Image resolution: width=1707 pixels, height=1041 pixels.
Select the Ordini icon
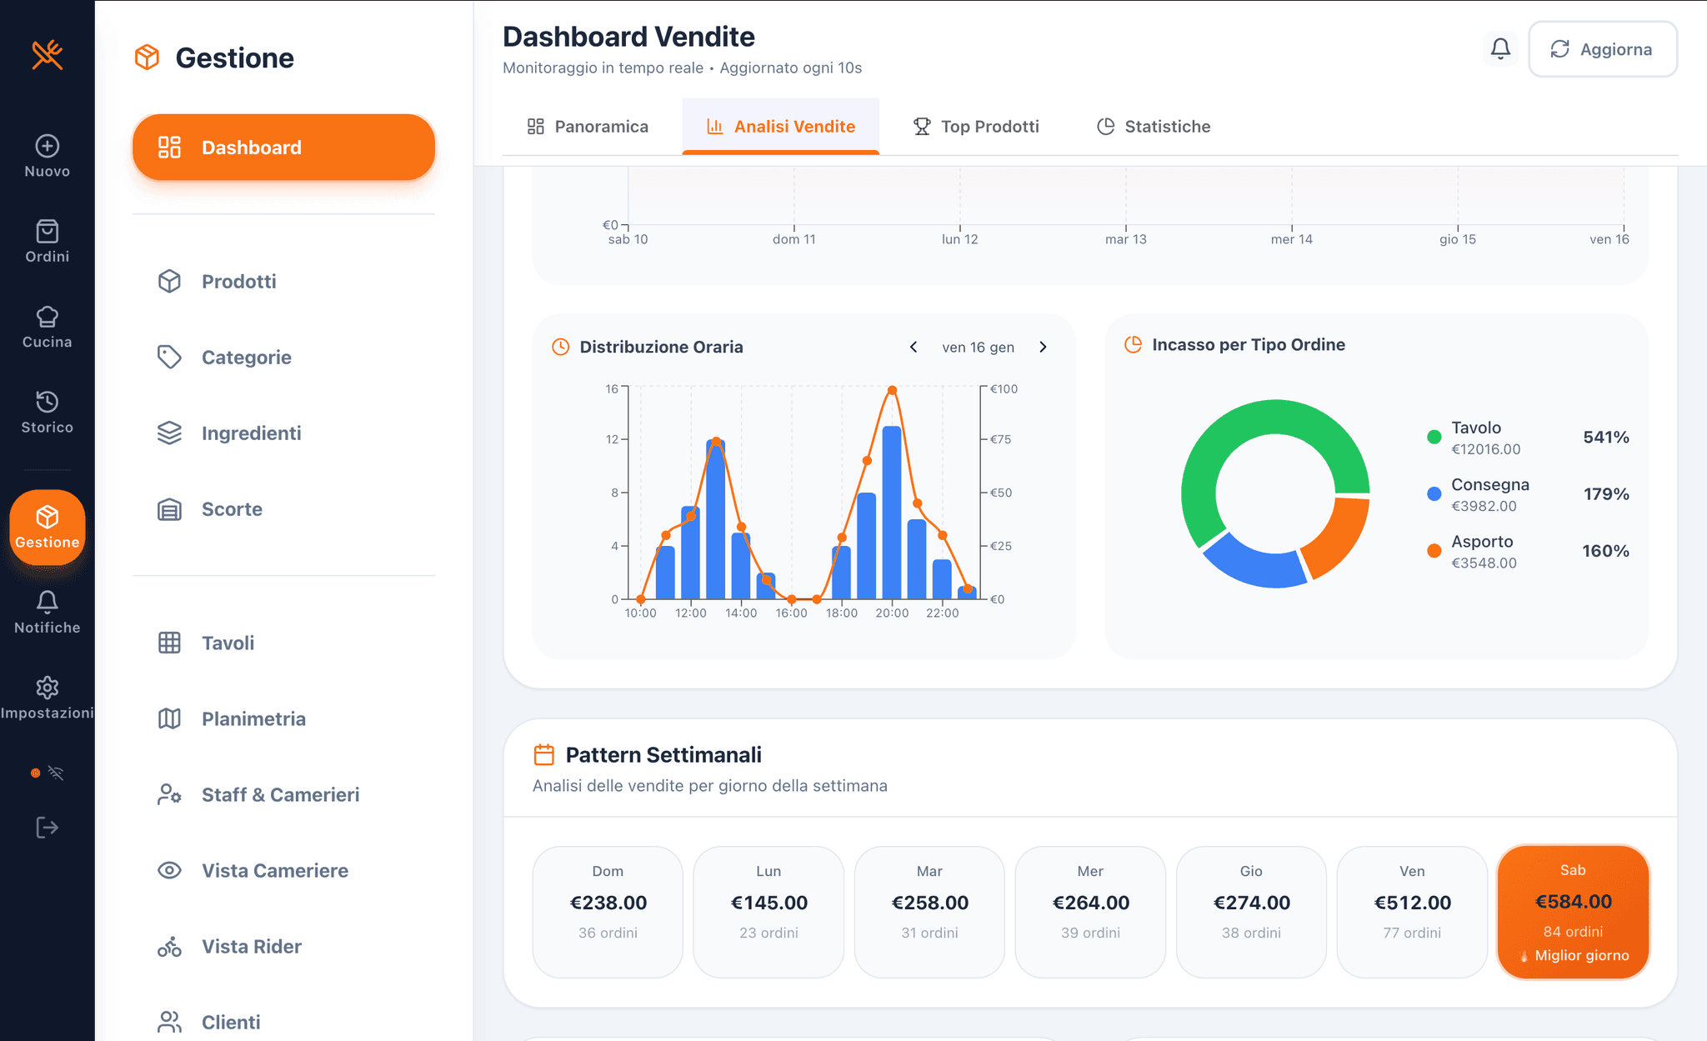[47, 233]
